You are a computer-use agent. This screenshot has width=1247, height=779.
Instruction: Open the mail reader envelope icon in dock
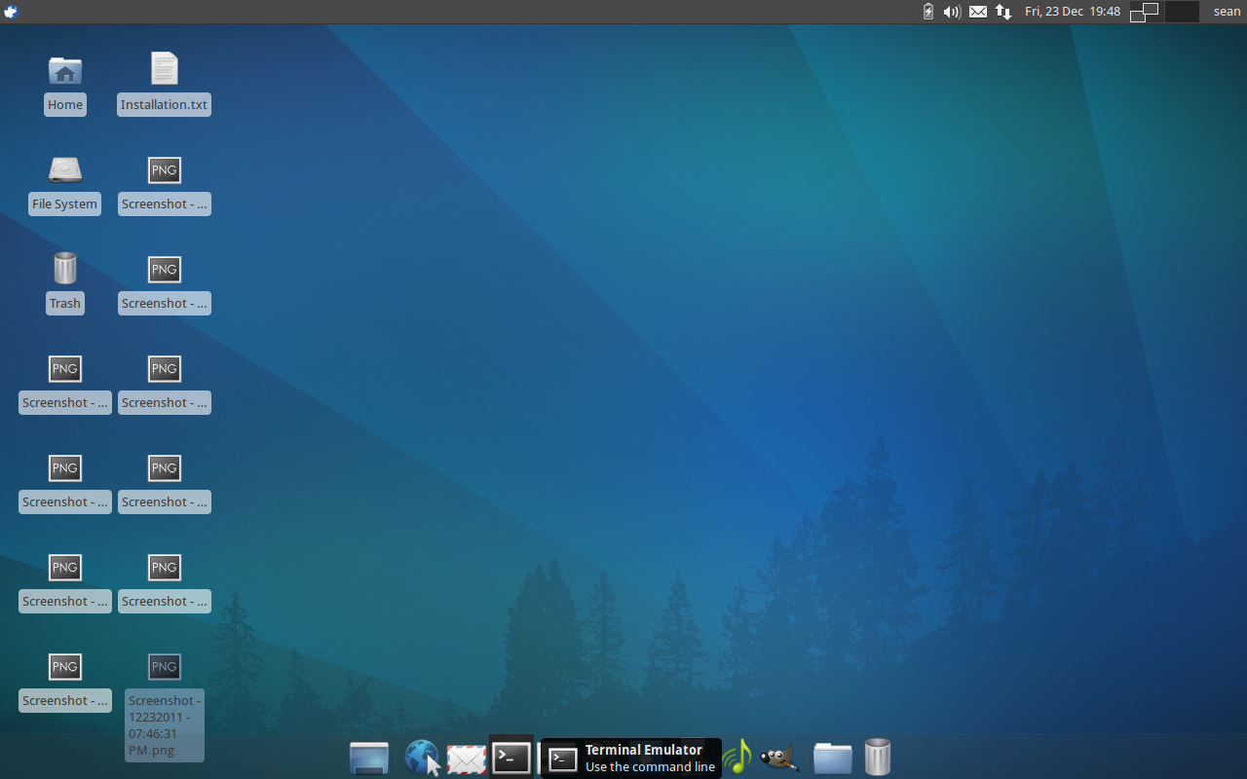[x=466, y=757]
